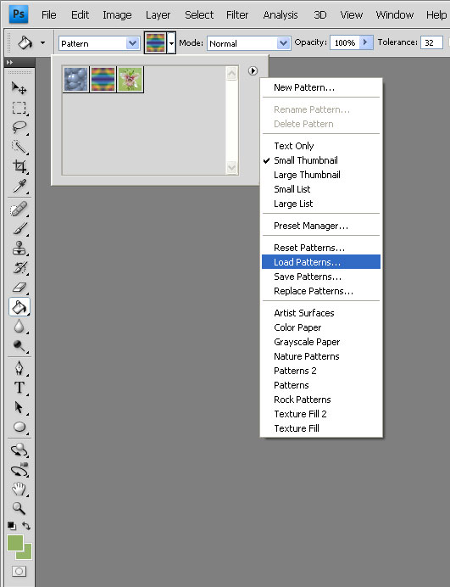
Task: Click the Opacity 100% field
Action: [x=345, y=42]
